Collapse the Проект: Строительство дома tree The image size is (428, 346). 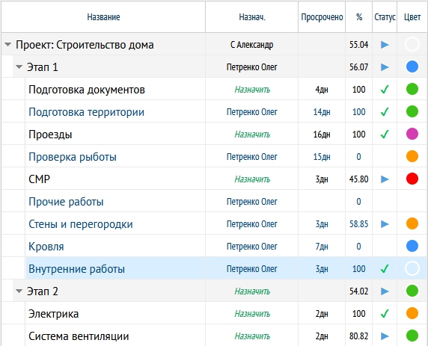tap(8, 44)
